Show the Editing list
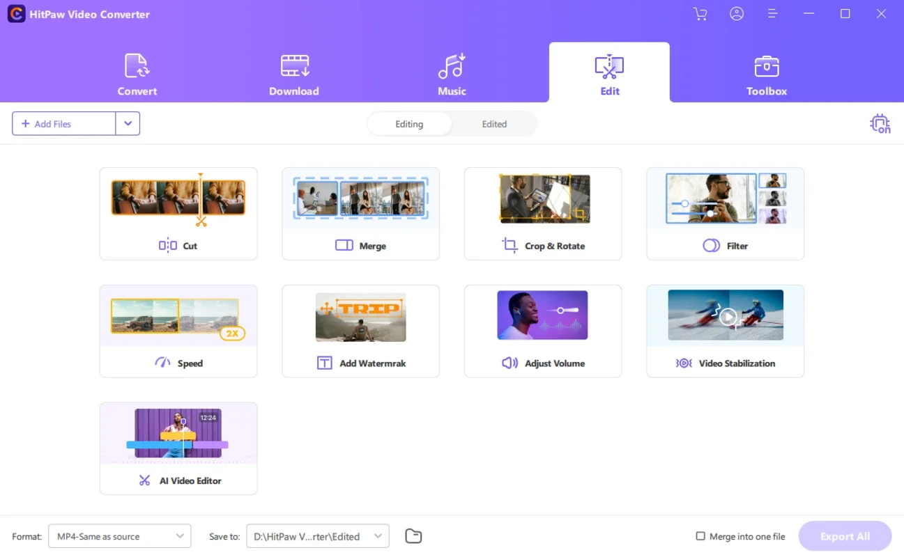 pyautogui.click(x=409, y=124)
